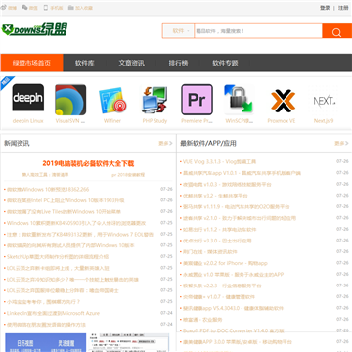Open Boxoft PDF to DOC Converter entry
The width and height of the screenshot is (352, 352).
[233, 330]
